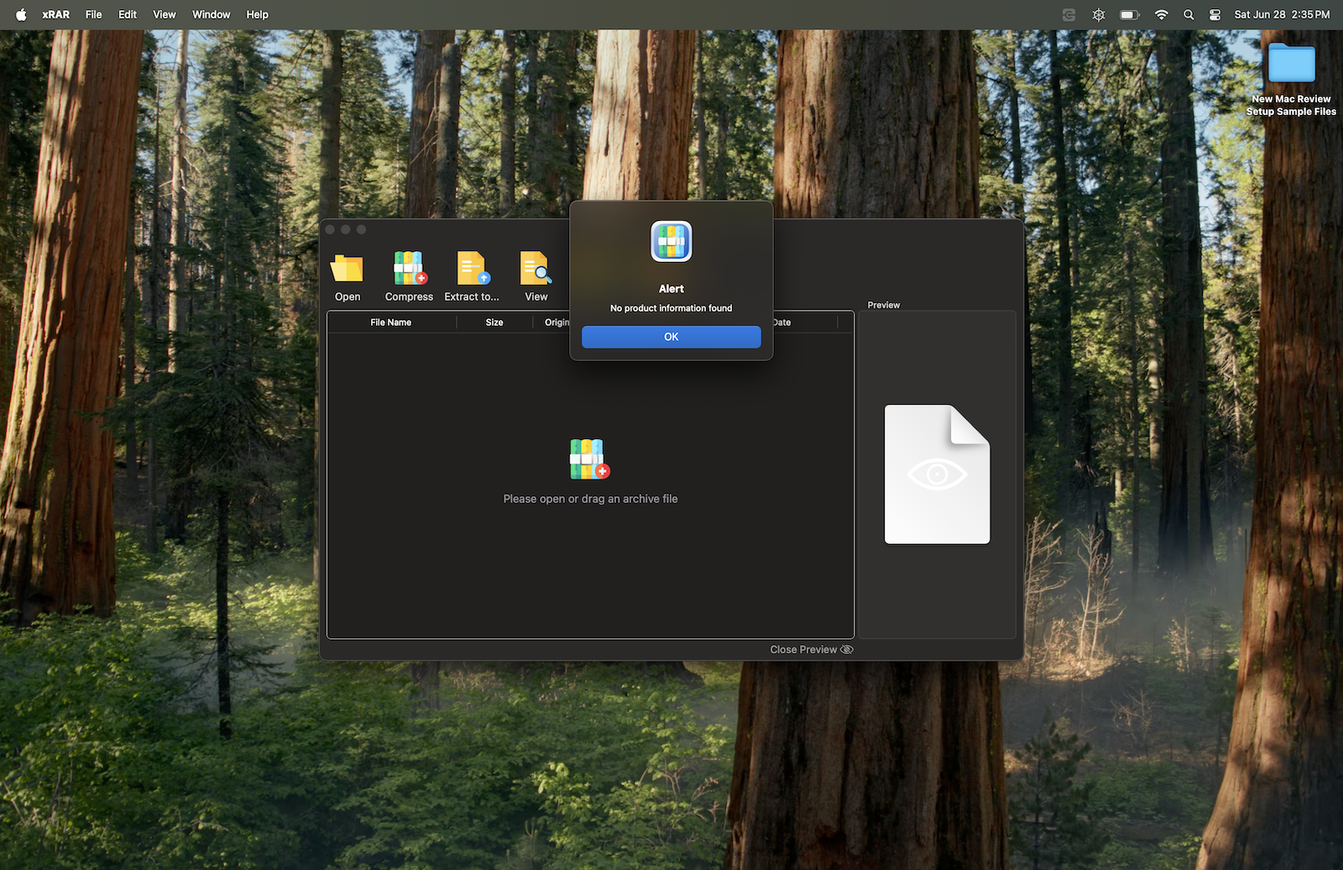Click the archive icon in empty drop area

click(589, 459)
